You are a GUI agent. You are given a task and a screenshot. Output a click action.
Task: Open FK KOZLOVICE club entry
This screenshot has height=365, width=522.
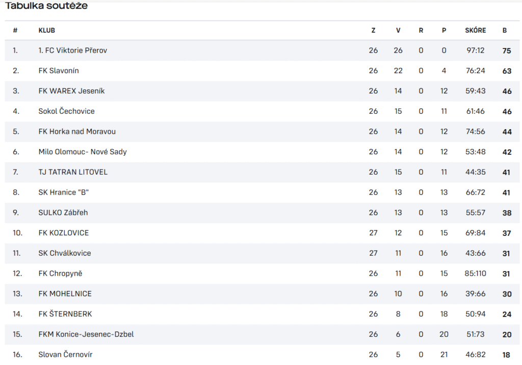[64, 233]
